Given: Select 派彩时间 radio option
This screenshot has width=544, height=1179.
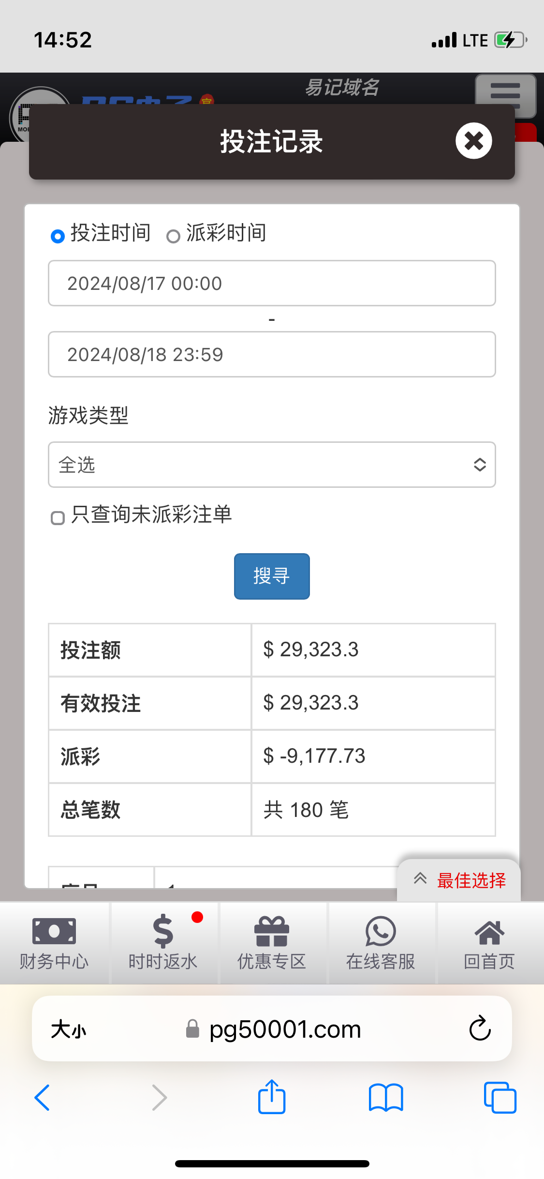Looking at the screenshot, I should (x=173, y=236).
